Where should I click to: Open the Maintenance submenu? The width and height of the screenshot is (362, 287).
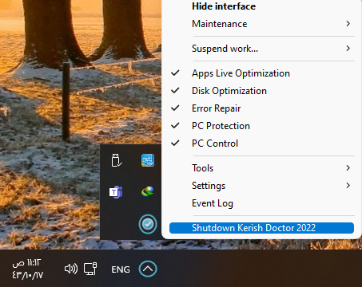pos(261,24)
